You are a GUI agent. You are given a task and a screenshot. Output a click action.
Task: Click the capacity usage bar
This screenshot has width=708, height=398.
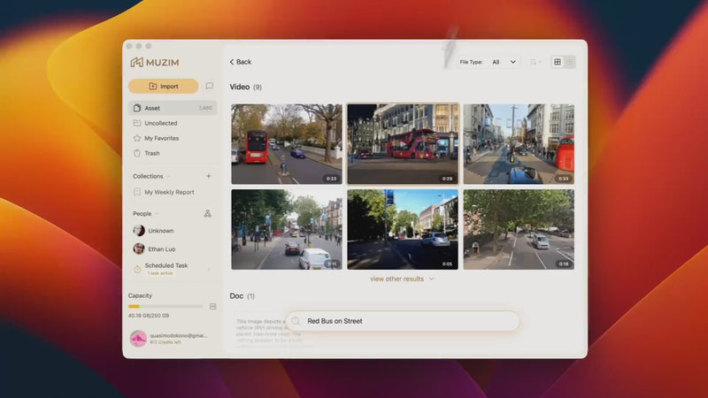[165, 306]
